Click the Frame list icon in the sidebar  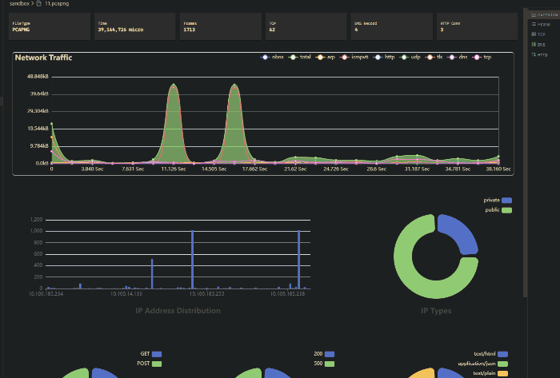[534, 24]
